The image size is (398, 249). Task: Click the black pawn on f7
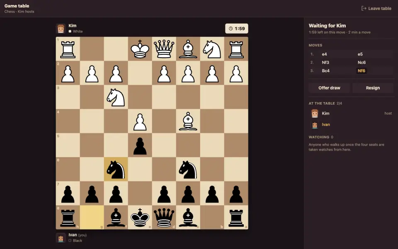click(116, 194)
